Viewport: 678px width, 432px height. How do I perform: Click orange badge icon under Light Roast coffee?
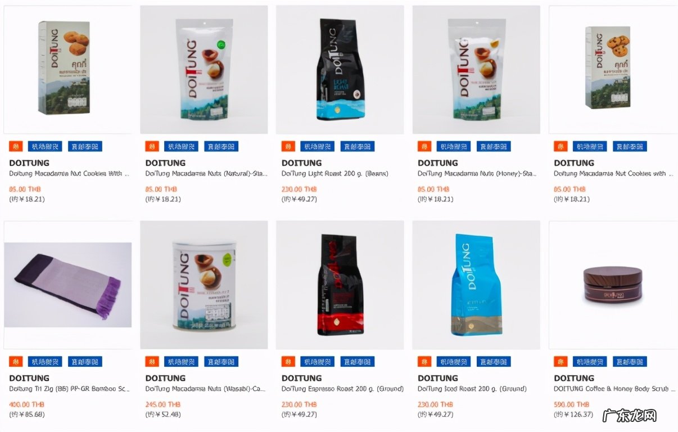coord(288,146)
